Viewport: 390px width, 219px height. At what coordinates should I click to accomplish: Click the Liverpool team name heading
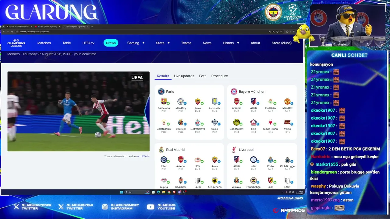click(x=246, y=150)
